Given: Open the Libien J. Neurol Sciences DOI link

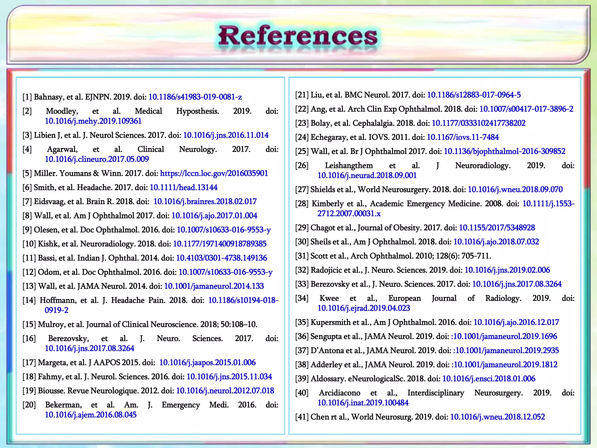Looking at the screenshot, I should [x=226, y=135].
